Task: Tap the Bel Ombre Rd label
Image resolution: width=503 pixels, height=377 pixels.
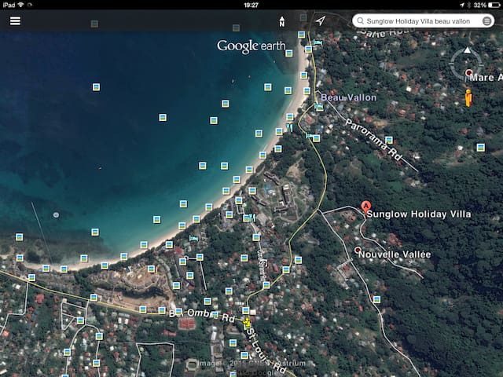Action: (202, 315)
